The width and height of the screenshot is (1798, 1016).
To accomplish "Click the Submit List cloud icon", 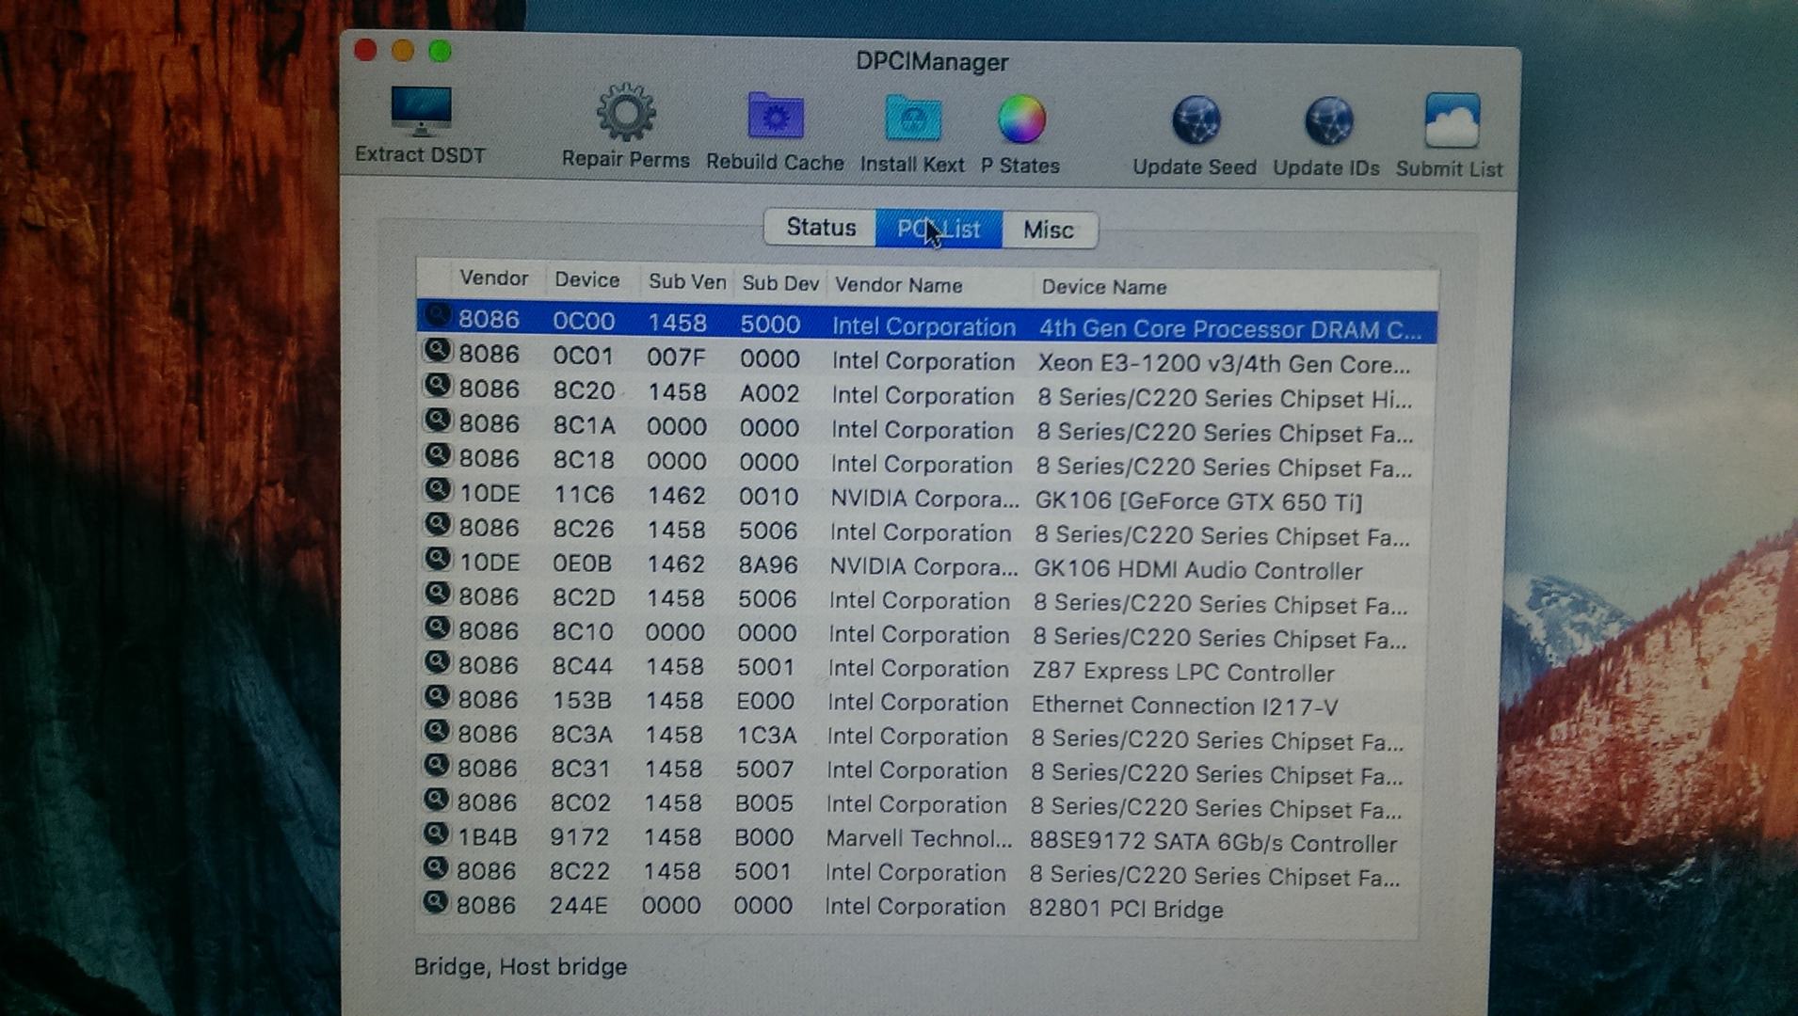I will tap(1452, 121).
